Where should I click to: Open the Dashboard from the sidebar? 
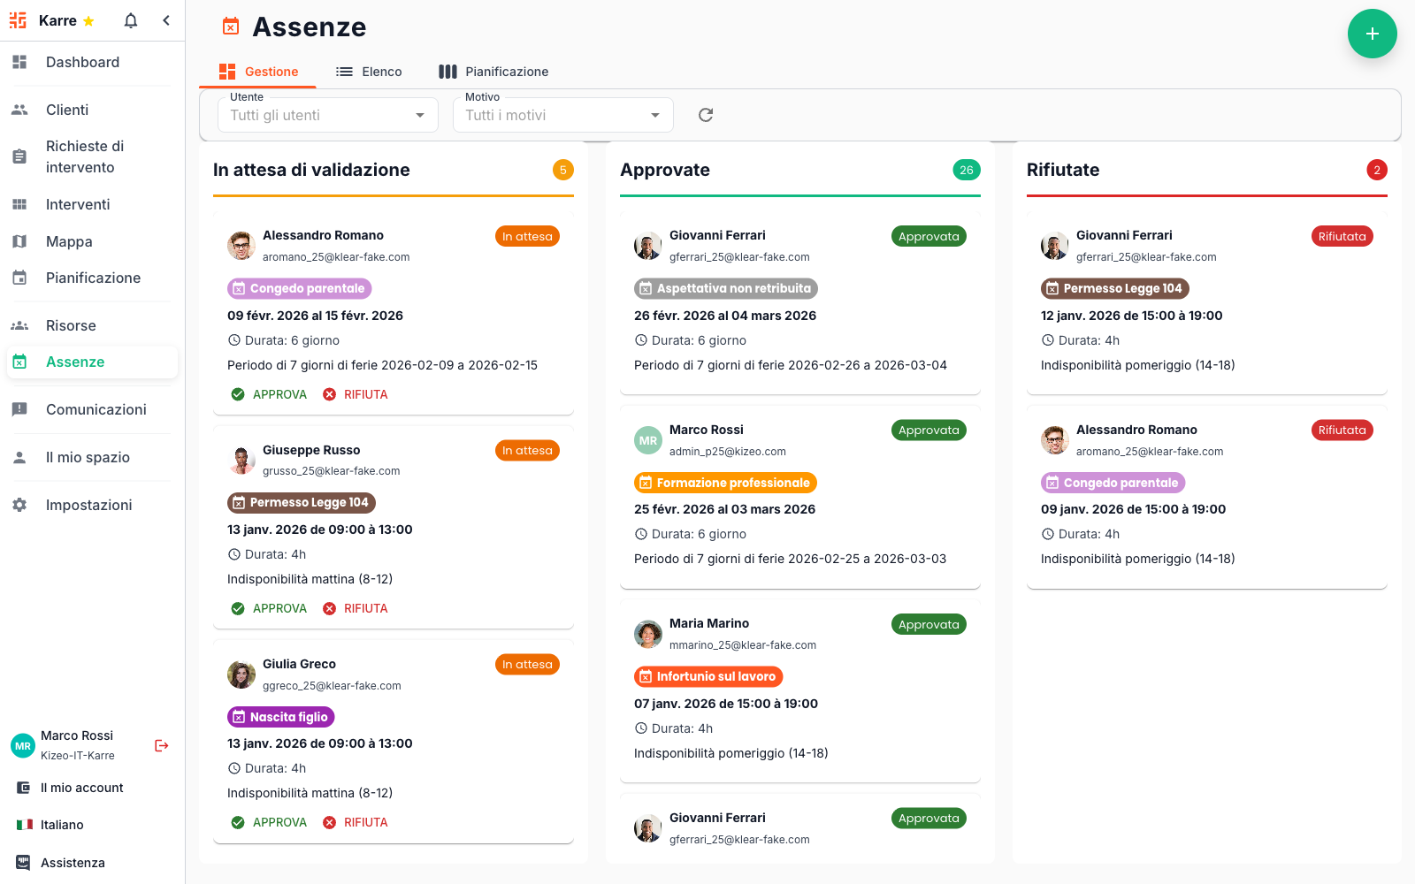[x=19, y=62]
